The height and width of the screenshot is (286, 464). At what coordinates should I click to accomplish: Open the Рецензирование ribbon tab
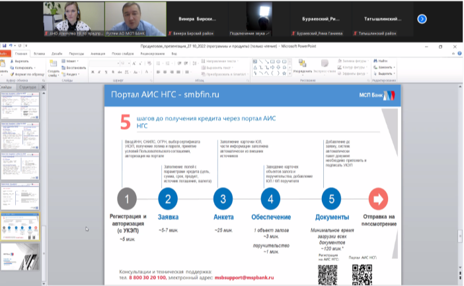[153, 54]
